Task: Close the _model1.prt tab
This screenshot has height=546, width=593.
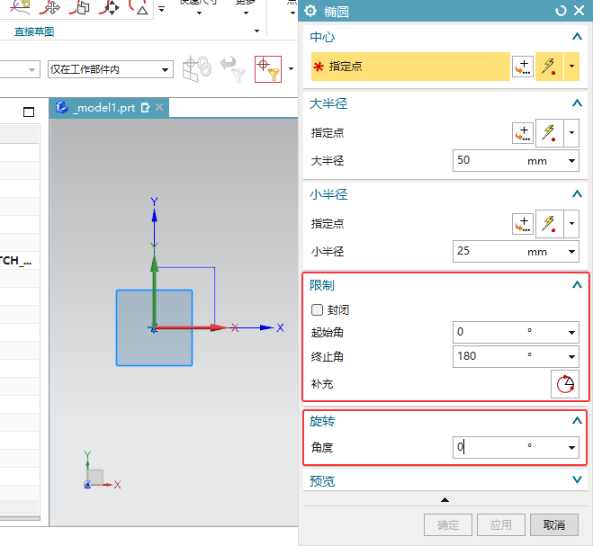Action: pos(159,107)
